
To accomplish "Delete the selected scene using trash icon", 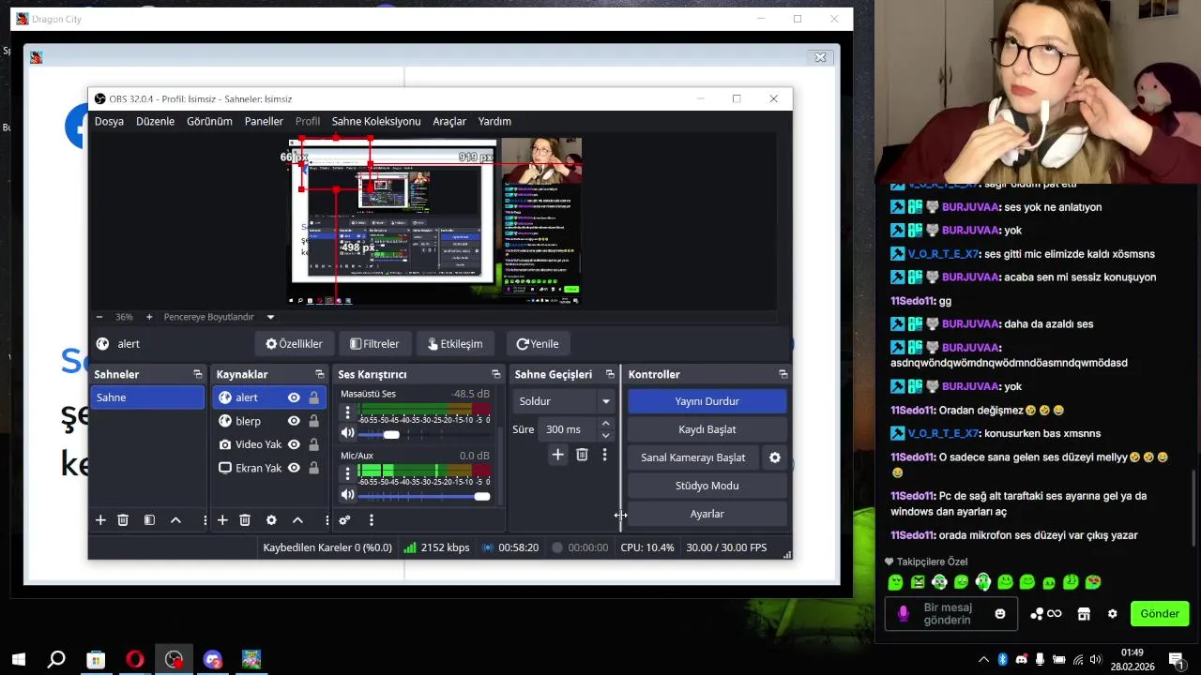I will click(x=123, y=520).
